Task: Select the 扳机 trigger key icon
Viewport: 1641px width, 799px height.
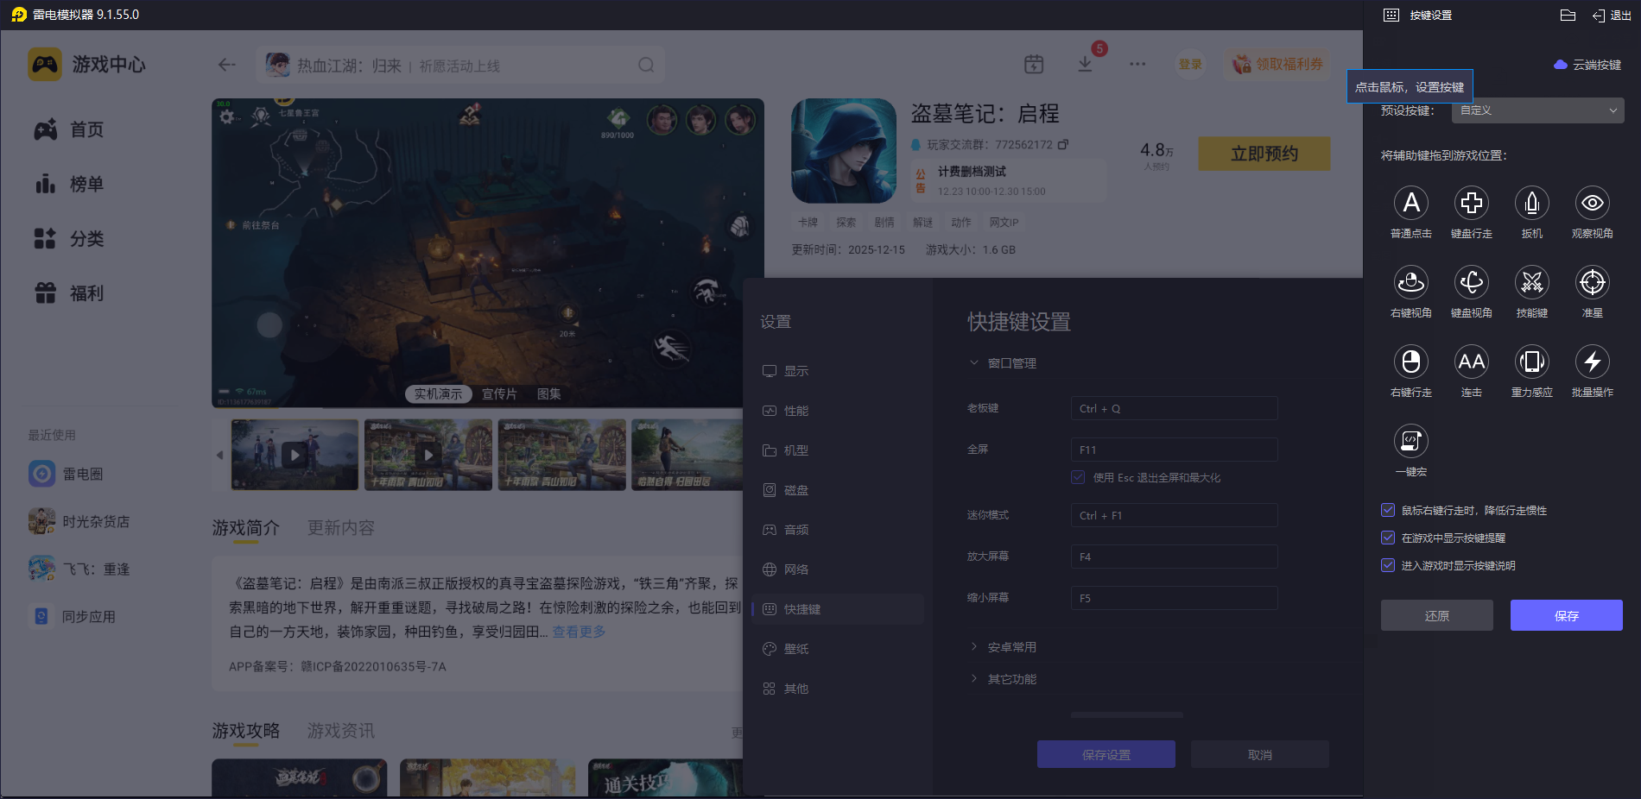Action: pyautogui.click(x=1532, y=203)
